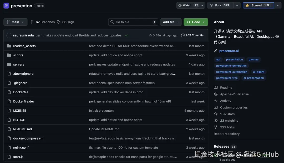Click the scripts folder icon

click(9, 55)
